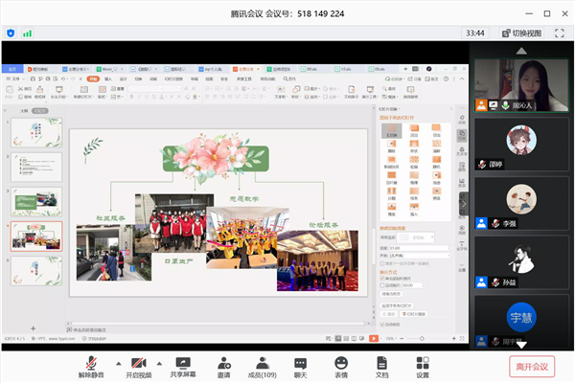Click the bold B formatting icon in WPS
Image resolution: width=575 pixels, height=383 pixels.
tap(131, 97)
